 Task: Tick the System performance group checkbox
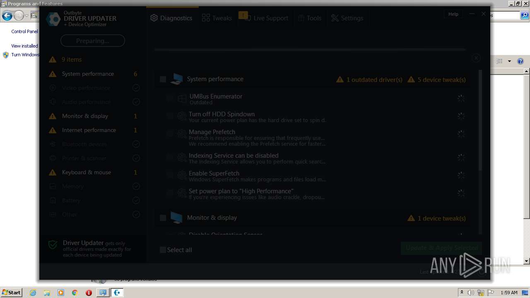click(x=163, y=79)
